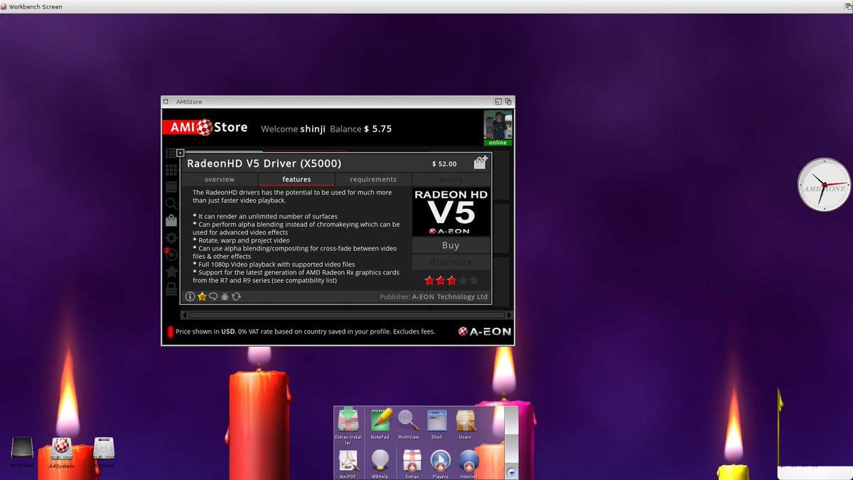Switch to the features tab

tap(296, 179)
